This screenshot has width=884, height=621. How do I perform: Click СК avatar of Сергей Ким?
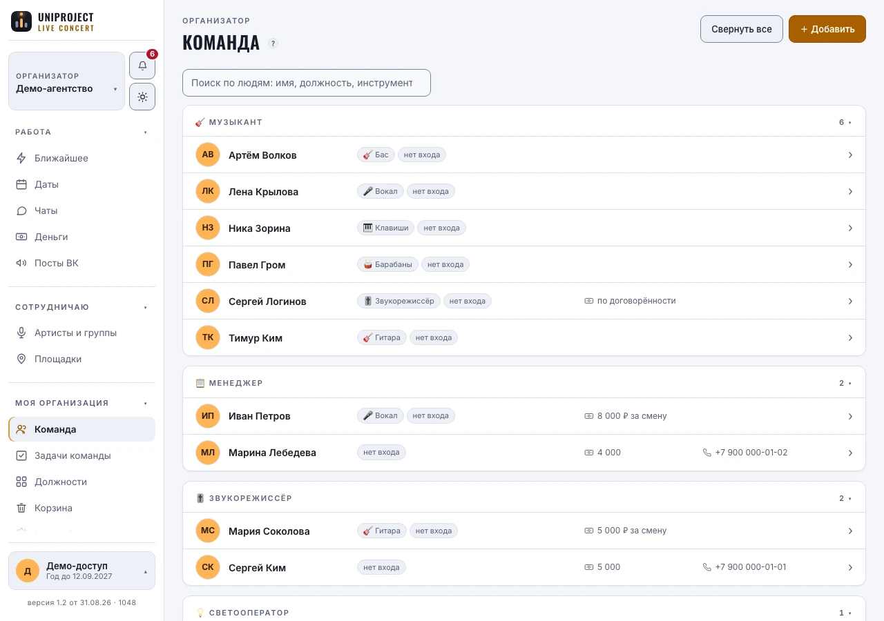tap(208, 567)
